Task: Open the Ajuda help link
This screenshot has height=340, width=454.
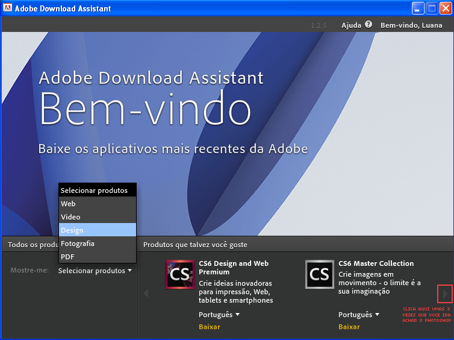Action: (351, 25)
